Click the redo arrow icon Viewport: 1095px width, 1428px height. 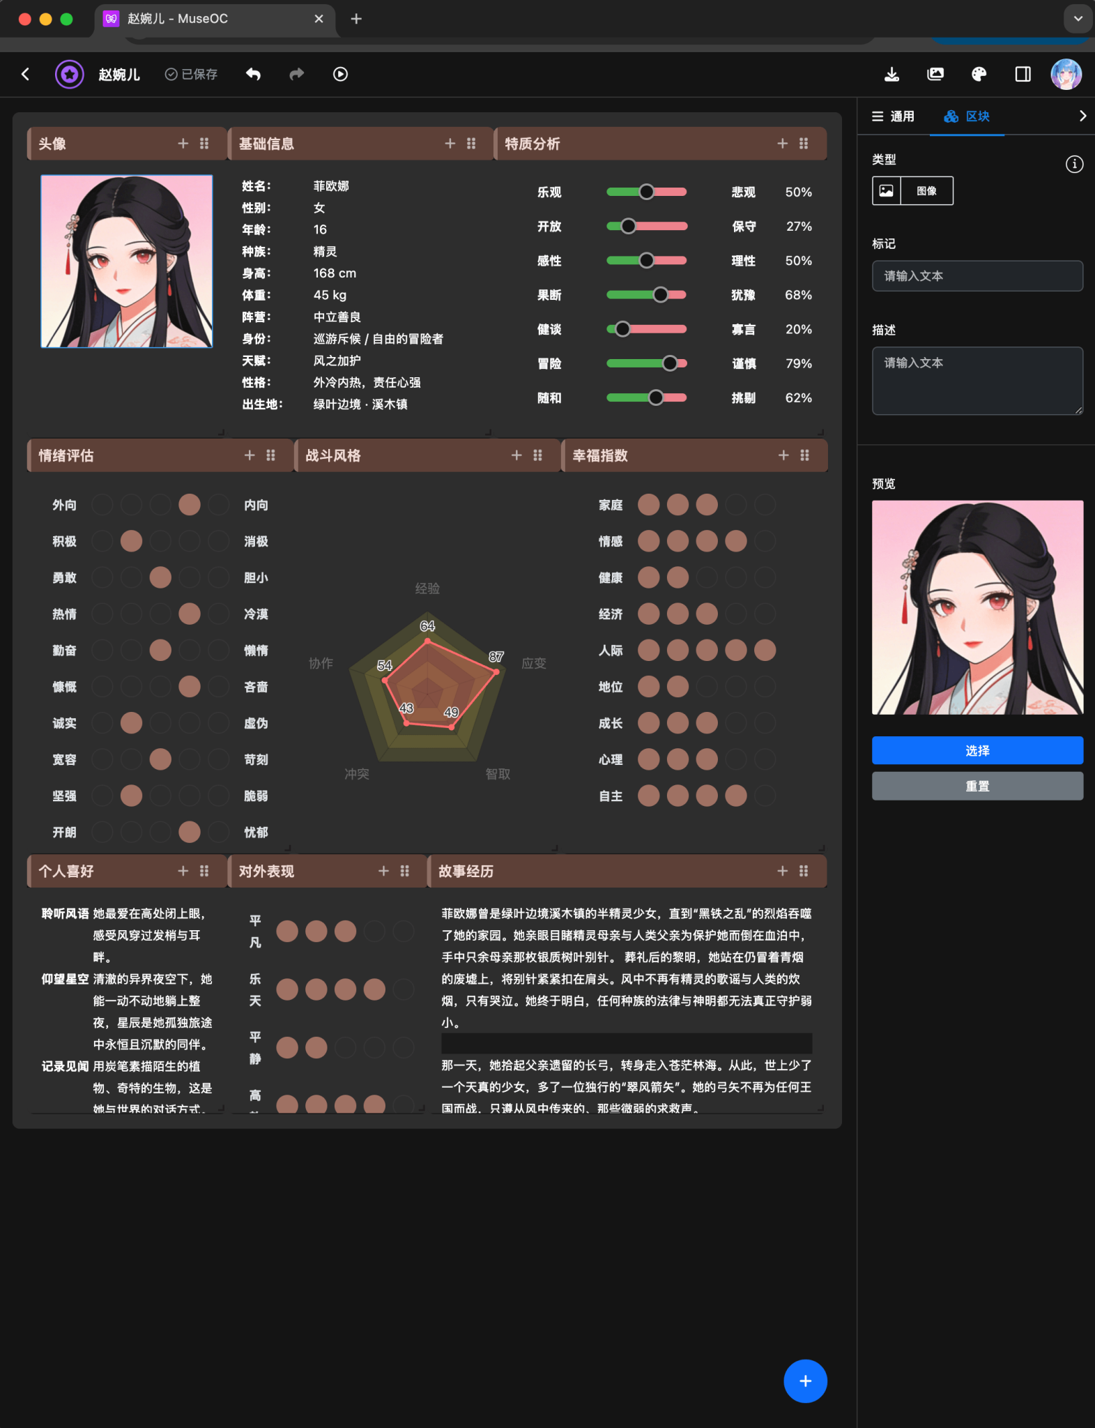(x=297, y=74)
